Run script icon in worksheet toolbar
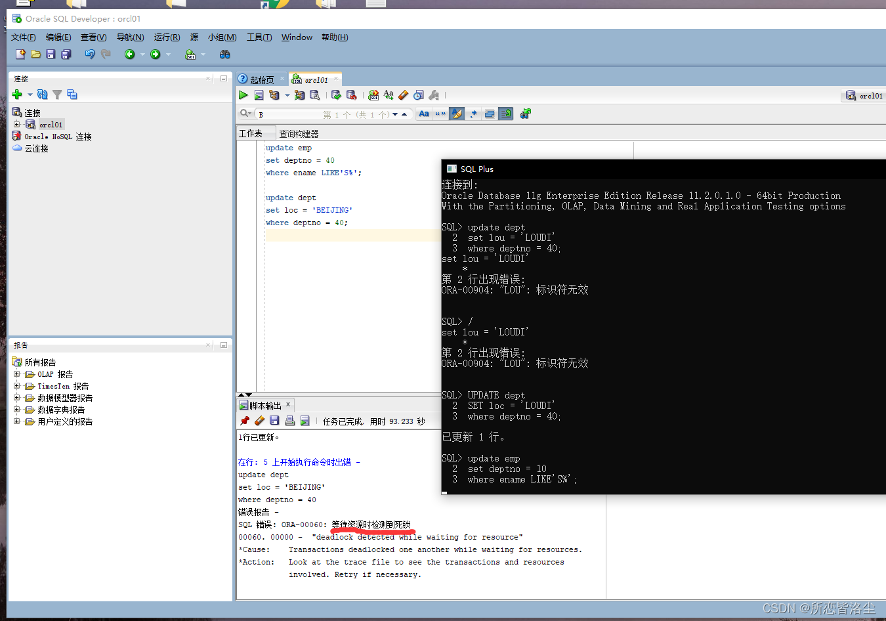The height and width of the screenshot is (621, 886). (x=259, y=95)
